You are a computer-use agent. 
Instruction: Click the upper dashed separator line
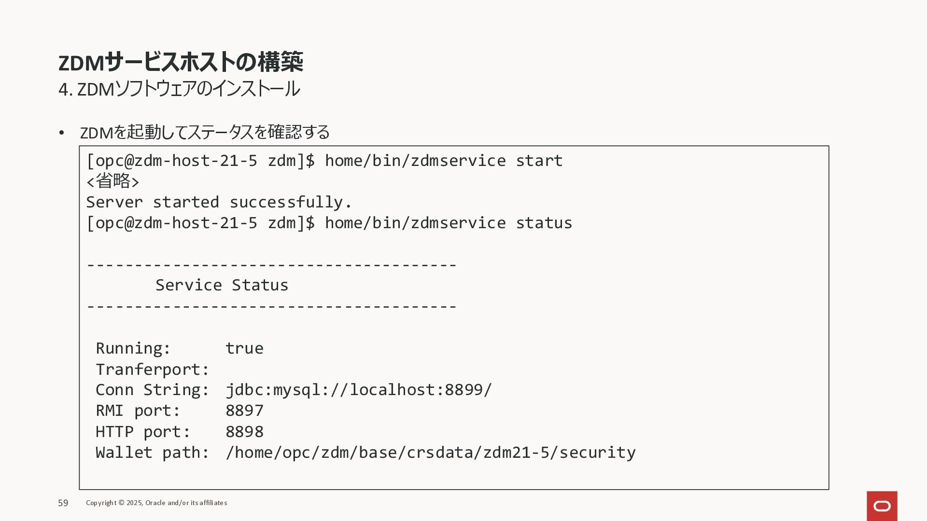pos(271,264)
